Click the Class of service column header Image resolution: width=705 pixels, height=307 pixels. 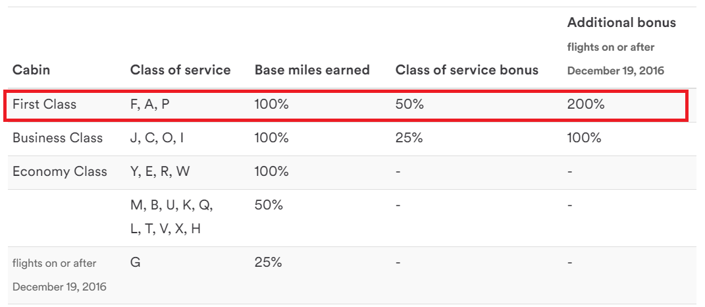(x=180, y=70)
